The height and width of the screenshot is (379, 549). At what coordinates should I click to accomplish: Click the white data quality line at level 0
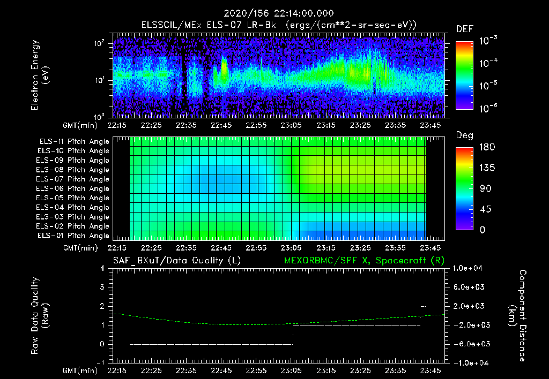[211, 344]
